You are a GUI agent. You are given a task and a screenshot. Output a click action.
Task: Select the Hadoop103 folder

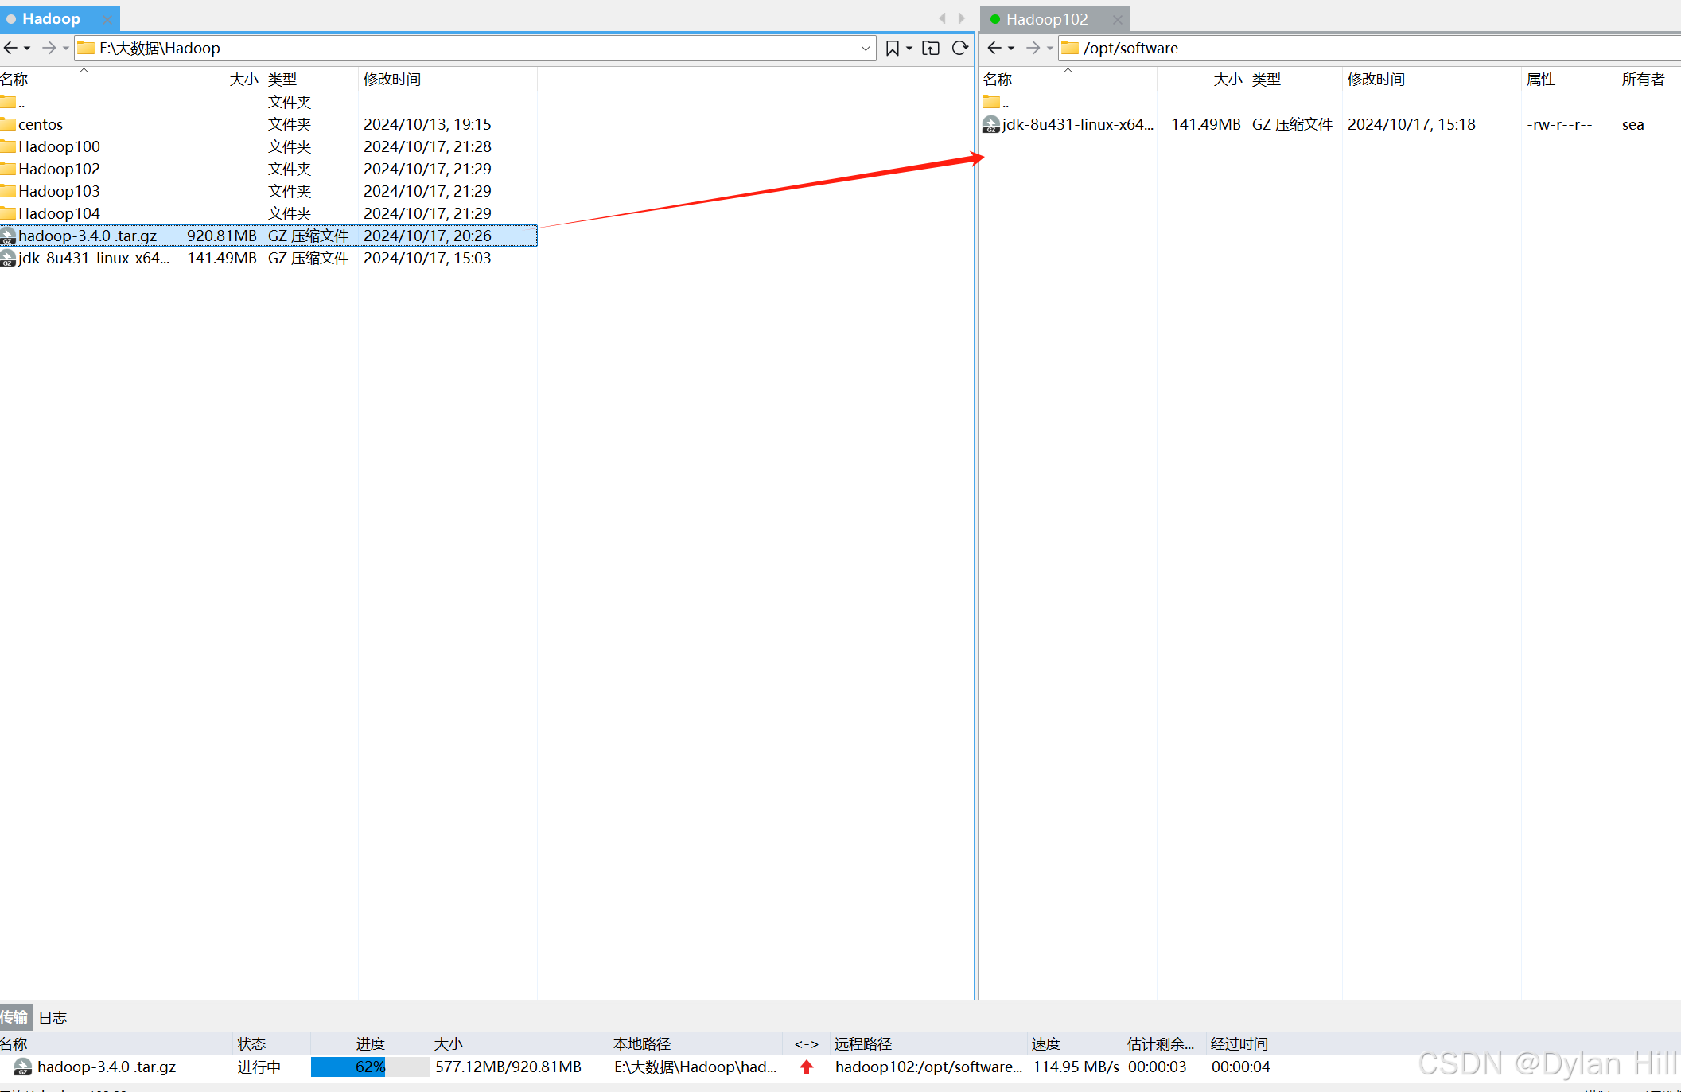click(x=59, y=191)
